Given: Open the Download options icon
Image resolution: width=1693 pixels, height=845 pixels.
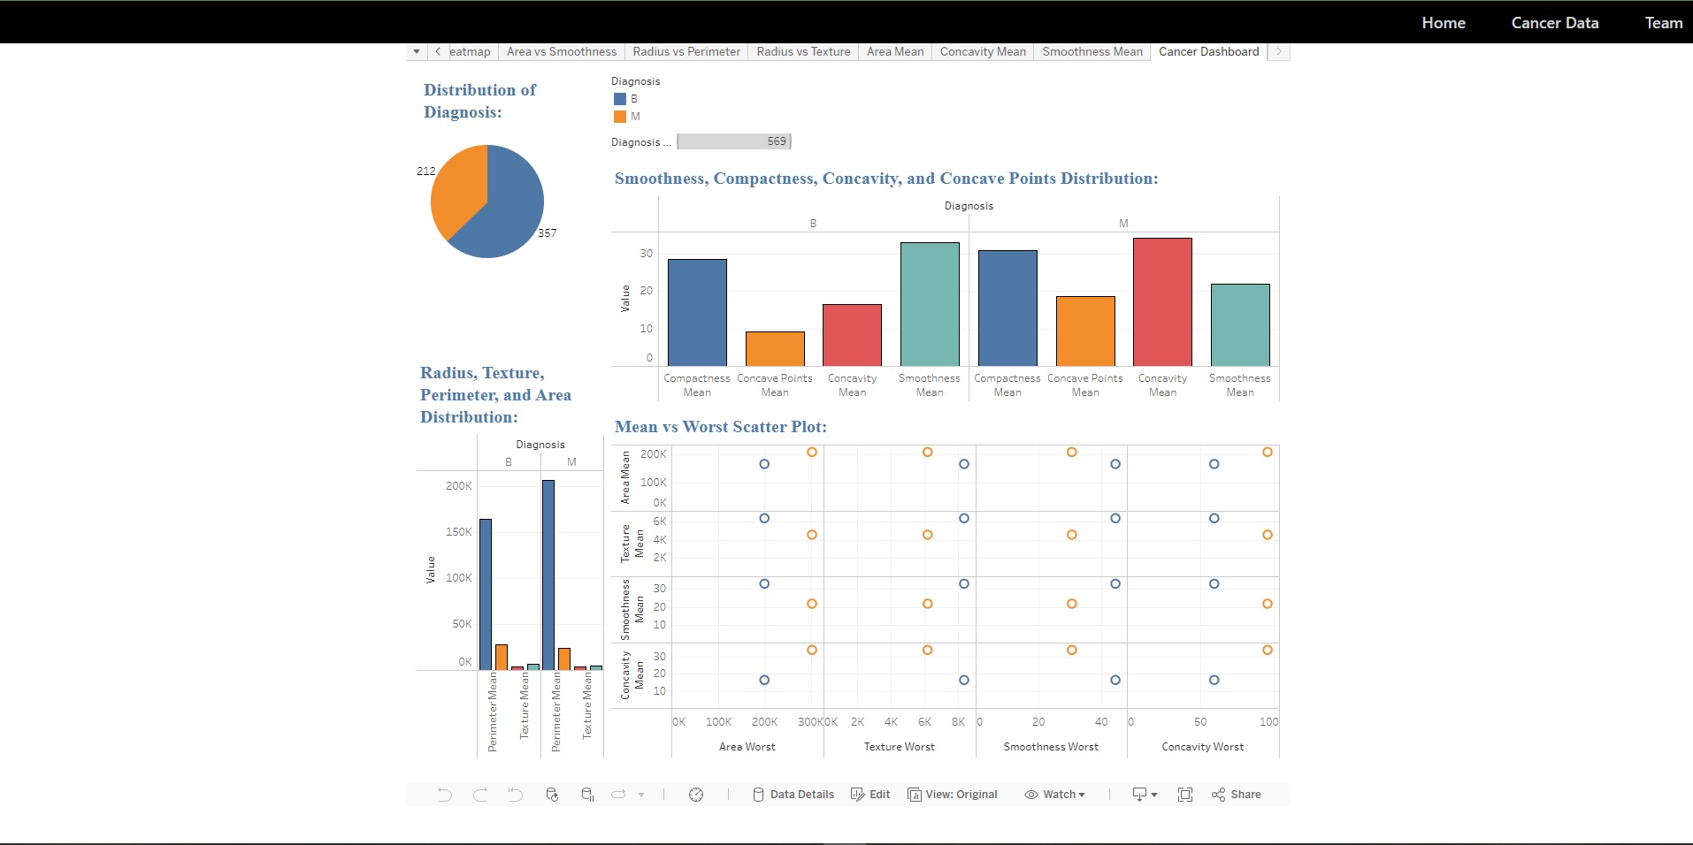Looking at the screenshot, I should (1145, 795).
